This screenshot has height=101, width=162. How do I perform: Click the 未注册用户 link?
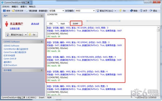tap(16, 24)
